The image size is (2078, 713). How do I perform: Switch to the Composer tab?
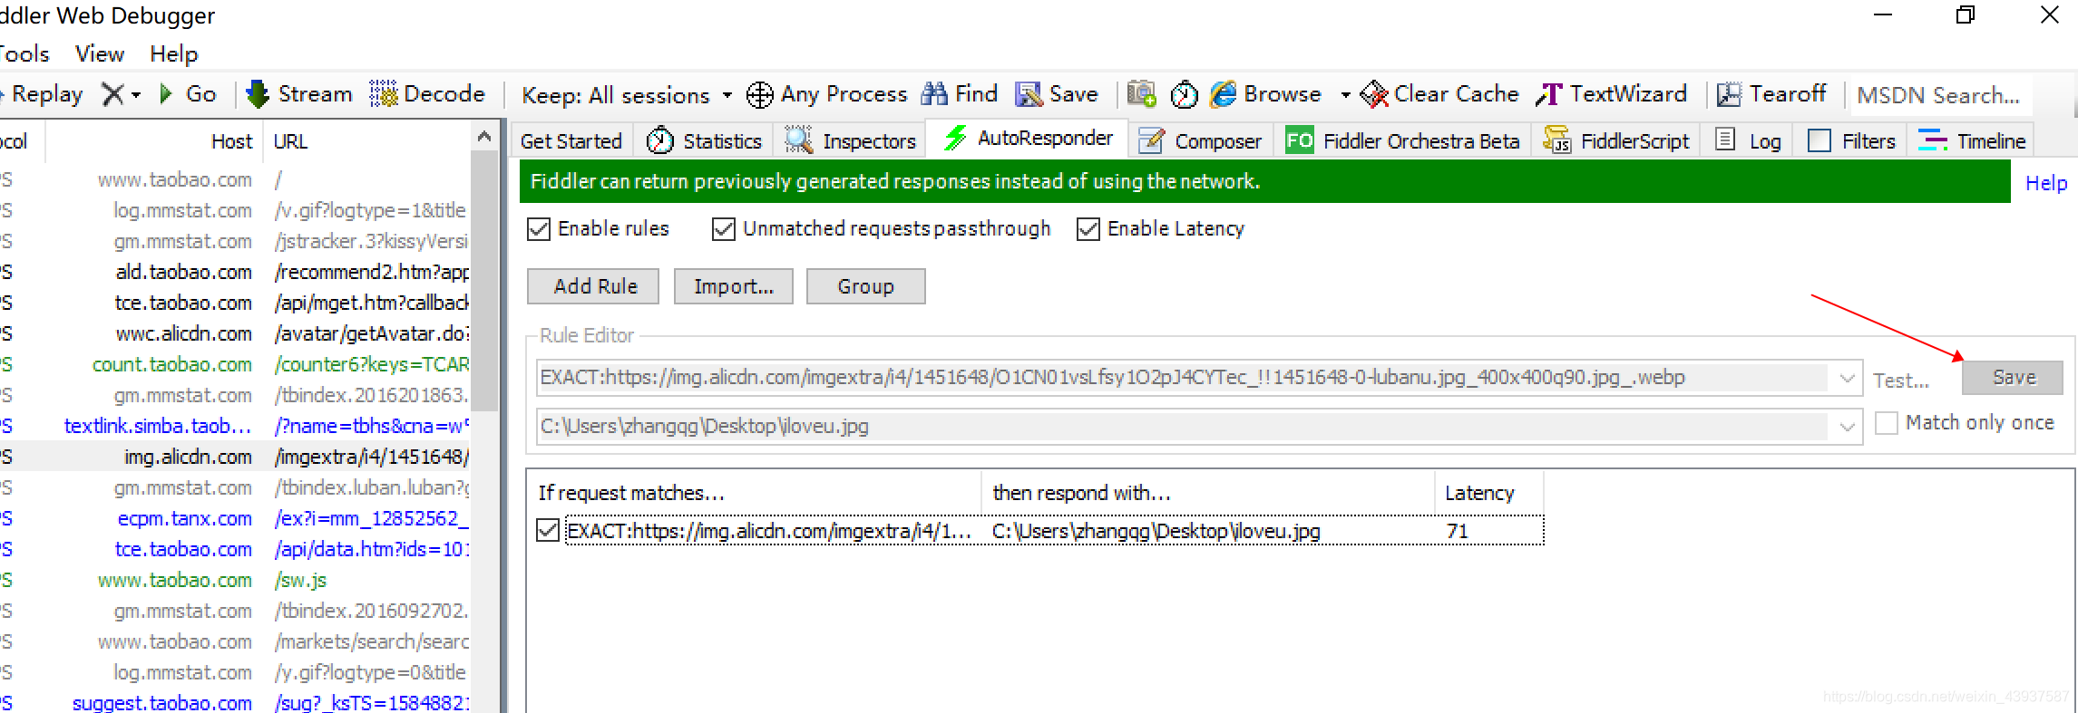[x=1200, y=141]
